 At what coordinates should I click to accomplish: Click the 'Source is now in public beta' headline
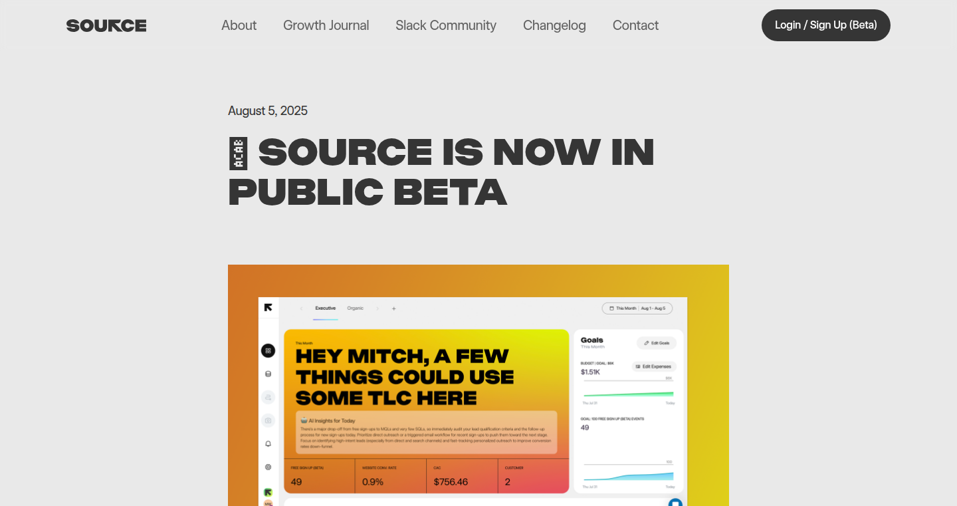441,172
